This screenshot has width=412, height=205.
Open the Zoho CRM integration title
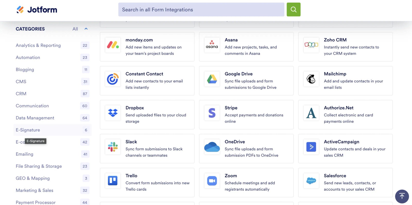tap(335, 40)
